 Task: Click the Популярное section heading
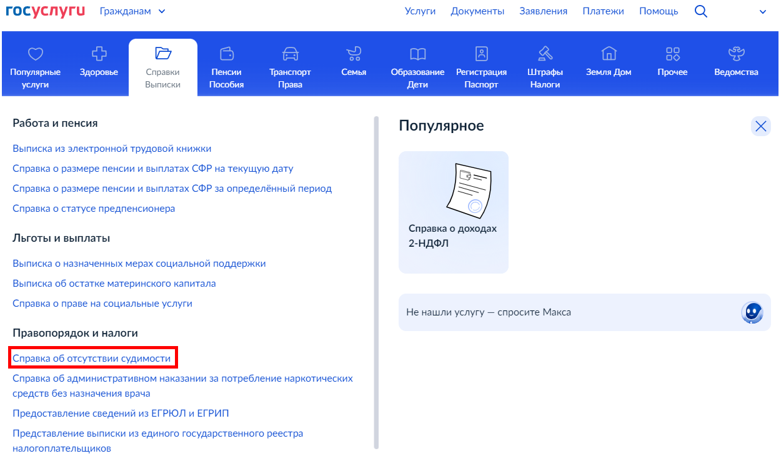(441, 126)
